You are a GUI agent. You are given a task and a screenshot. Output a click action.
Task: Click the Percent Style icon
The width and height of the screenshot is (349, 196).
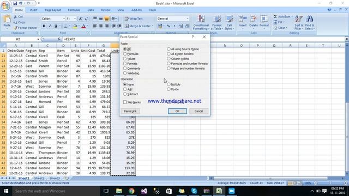pyautogui.click(x=169, y=26)
